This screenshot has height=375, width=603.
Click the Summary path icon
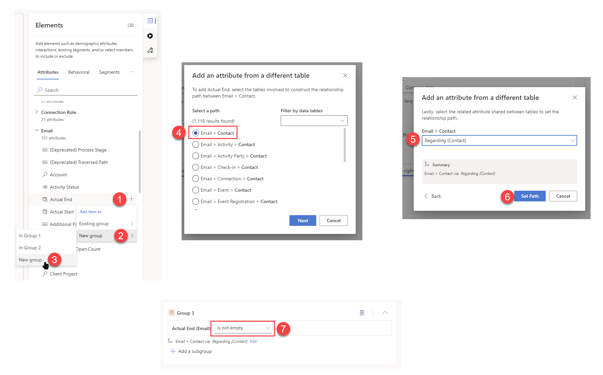pos(427,164)
